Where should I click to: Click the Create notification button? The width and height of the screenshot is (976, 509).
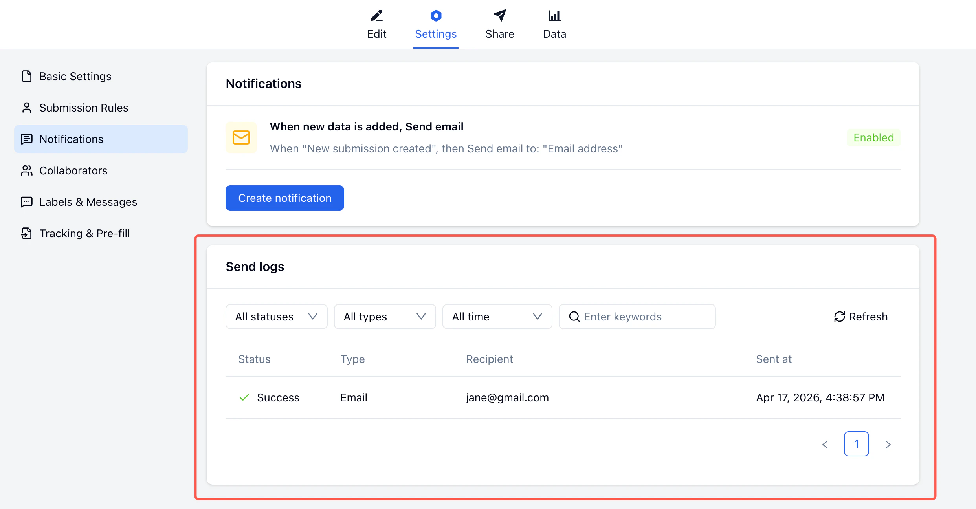click(284, 198)
